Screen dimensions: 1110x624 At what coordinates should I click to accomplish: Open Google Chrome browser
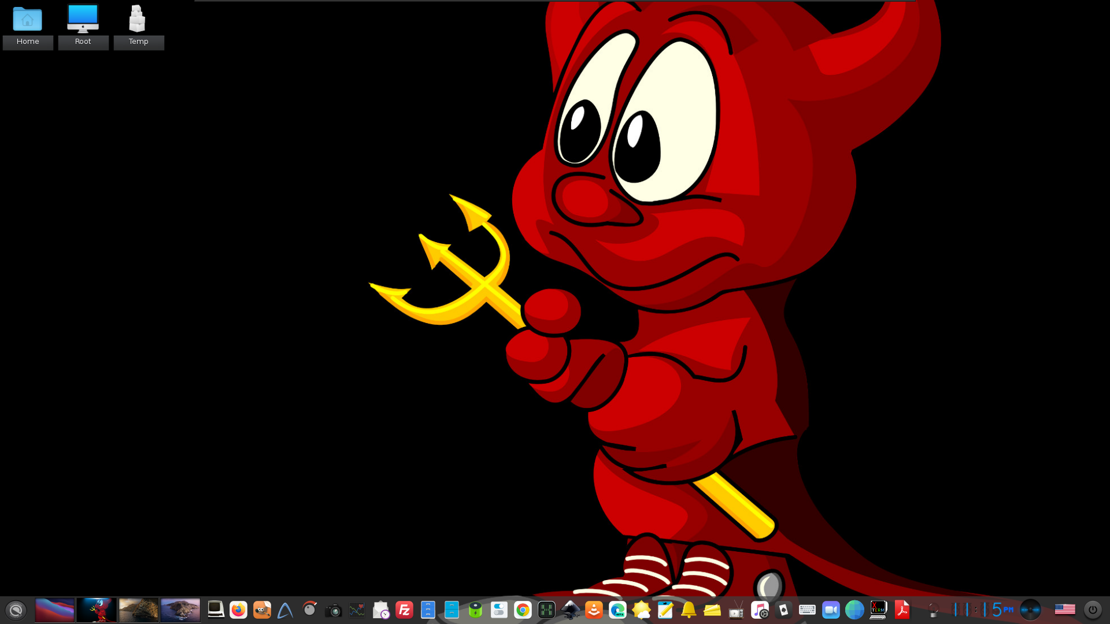pos(523,610)
